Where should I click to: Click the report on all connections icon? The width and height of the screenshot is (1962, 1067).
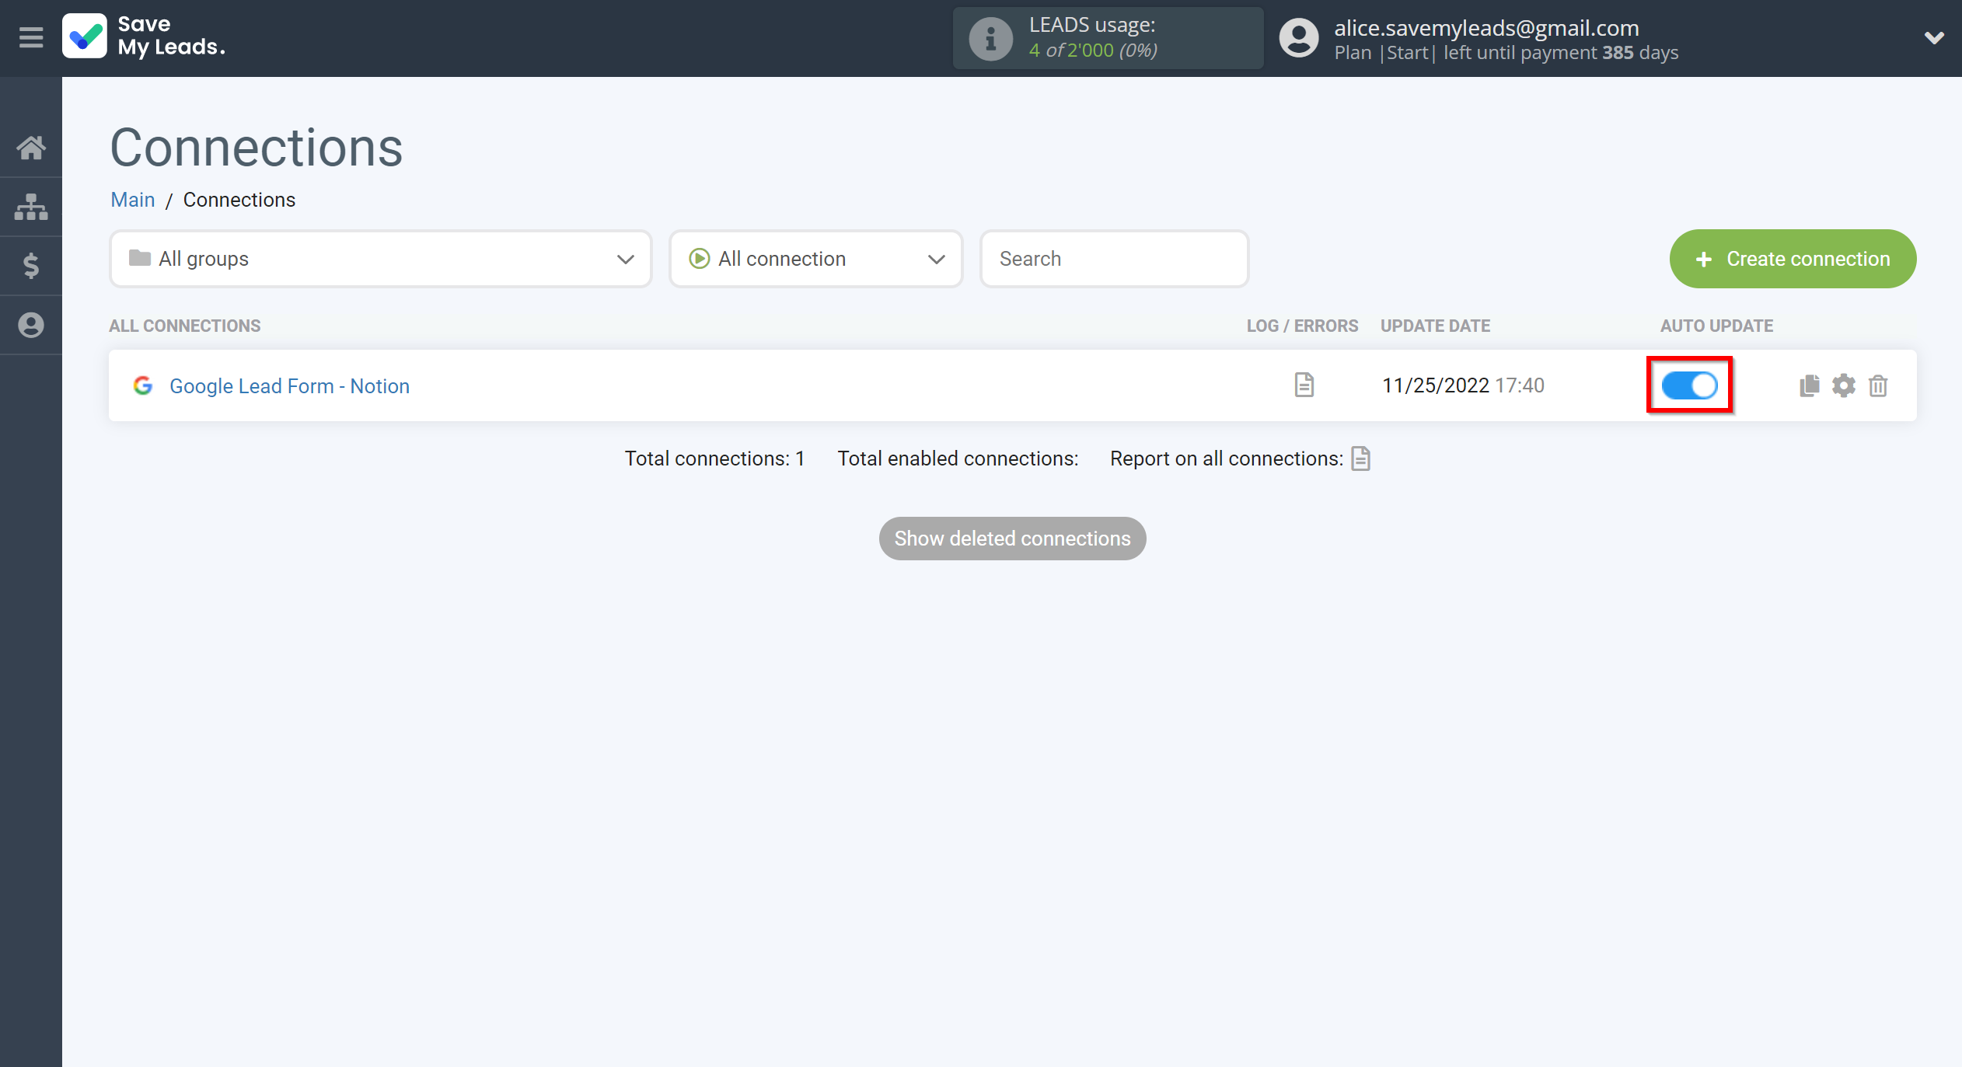1360,459
